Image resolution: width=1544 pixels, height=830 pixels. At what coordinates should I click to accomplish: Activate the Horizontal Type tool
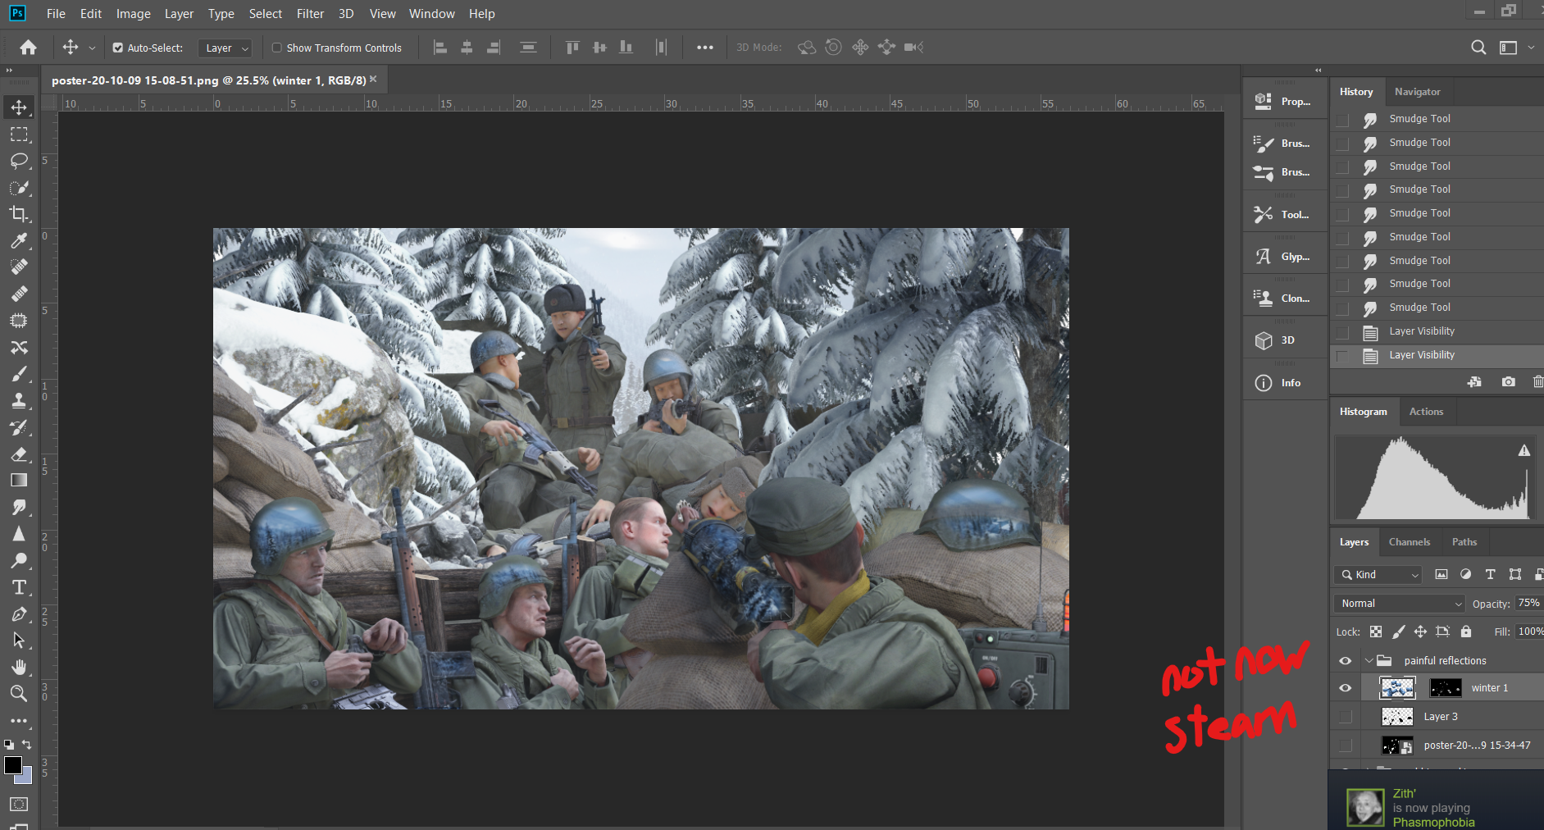click(x=19, y=587)
